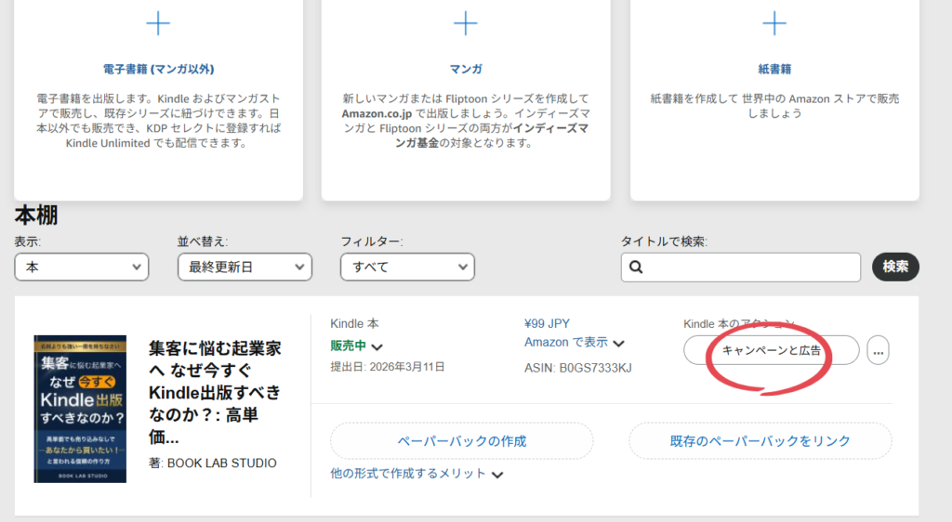
Task: Open the 表示 dropdown showing 本
Action: [x=82, y=268]
